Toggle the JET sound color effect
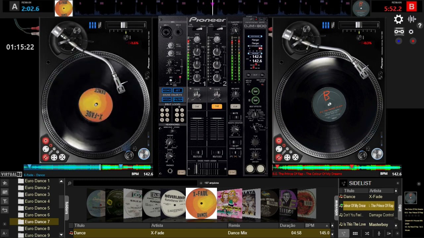This screenshot has width=424, height=238. coord(178,90)
